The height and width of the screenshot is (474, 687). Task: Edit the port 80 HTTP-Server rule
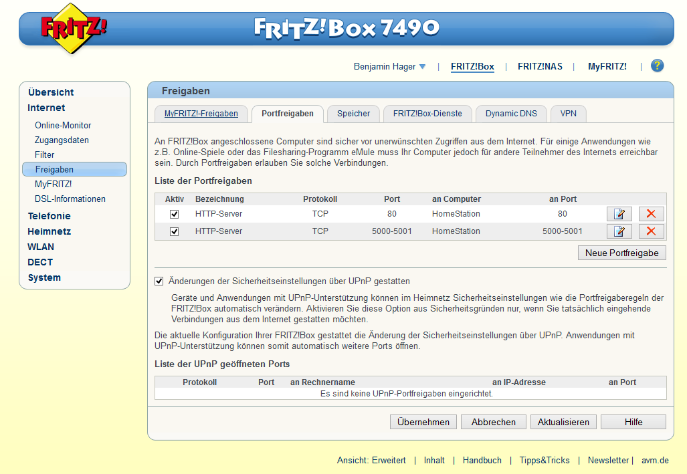(x=619, y=214)
